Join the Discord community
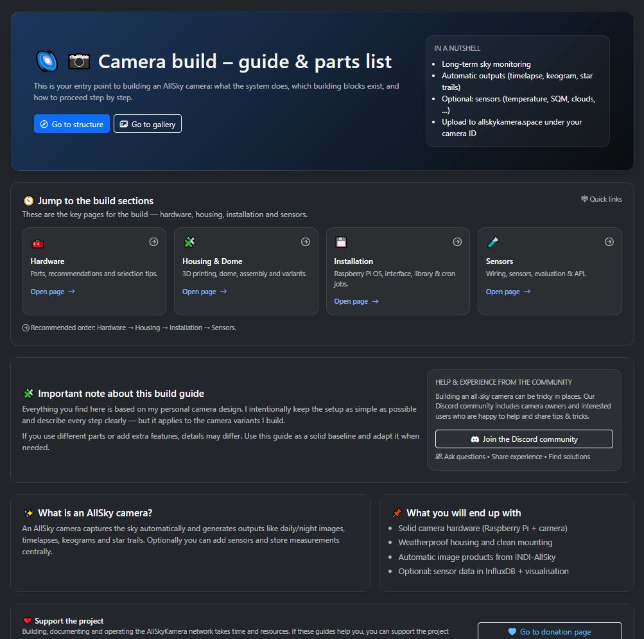The height and width of the screenshot is (639, 644). coord(524,439)
